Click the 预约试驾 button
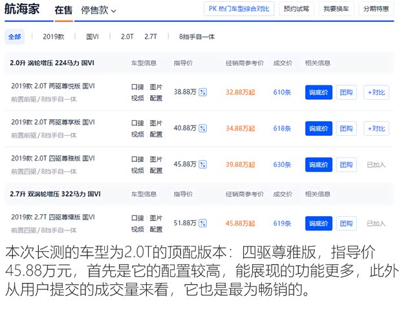 (x=296, y=8)
